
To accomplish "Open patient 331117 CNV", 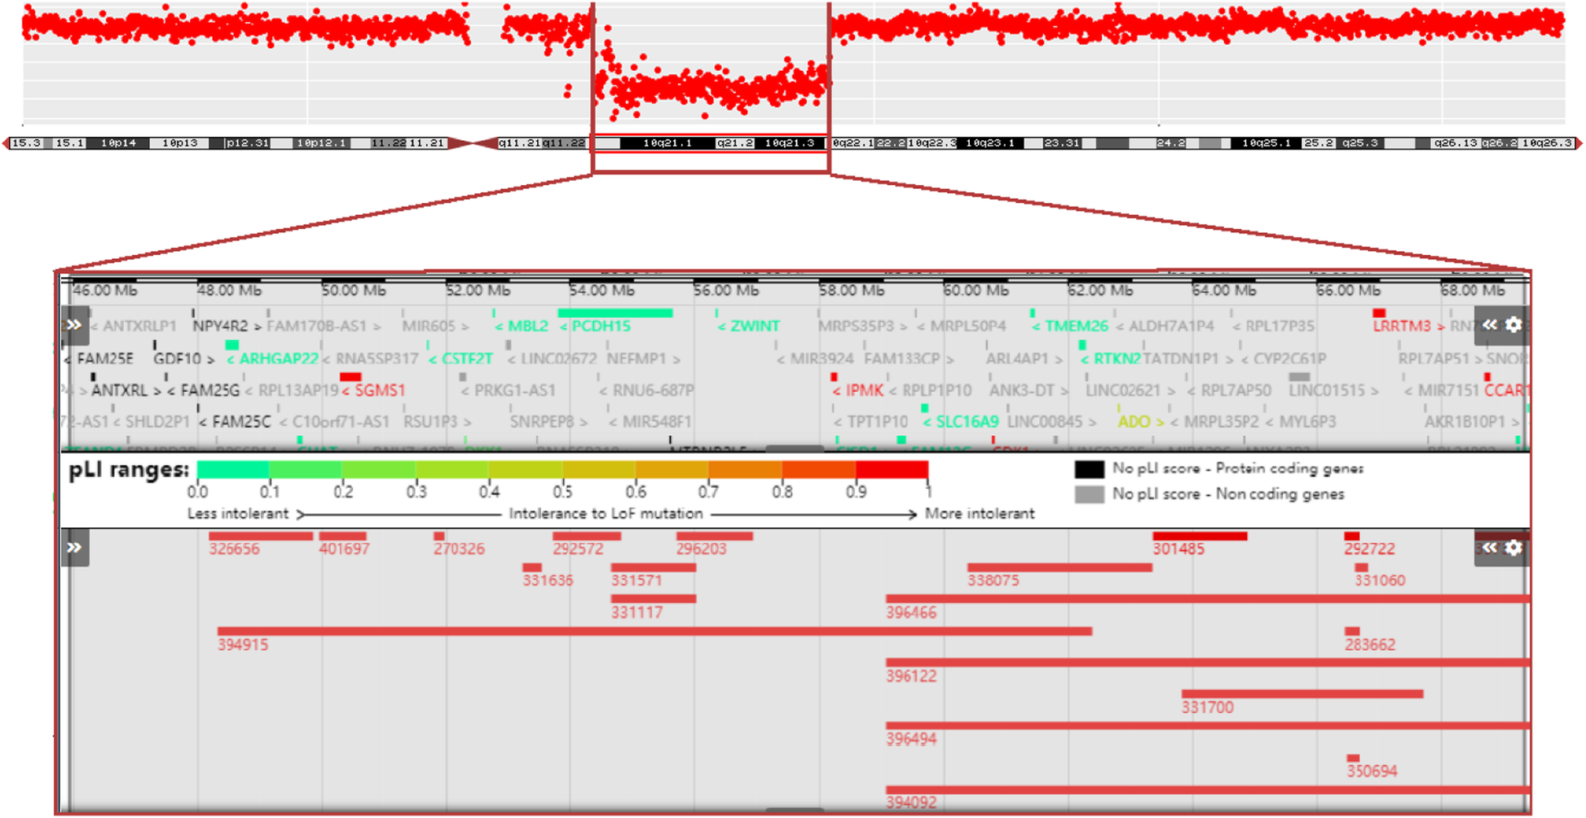I will (654, 599).
